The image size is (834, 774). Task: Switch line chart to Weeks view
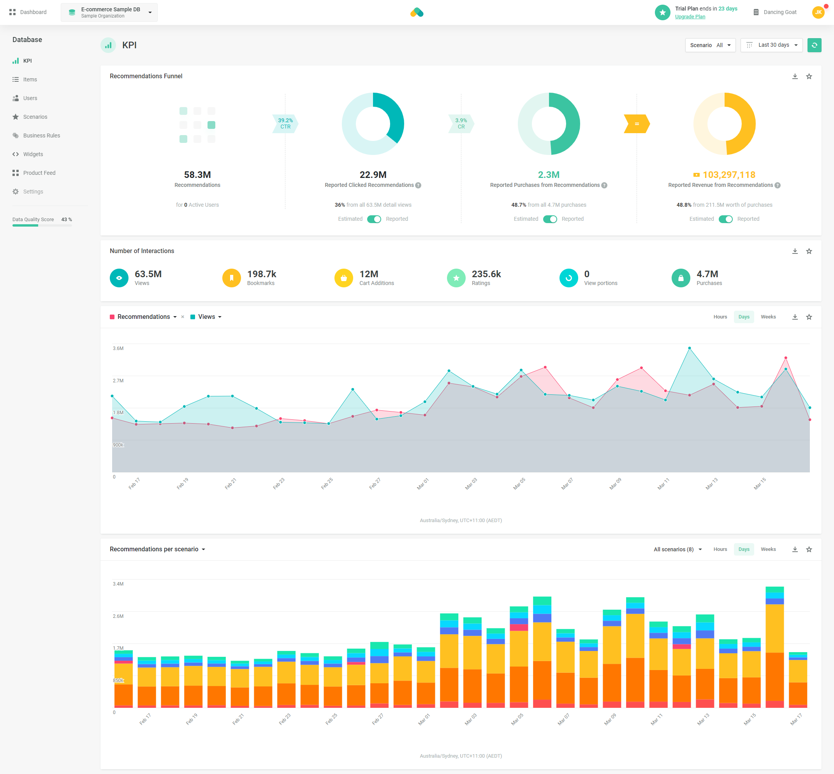pyautogui.click(x=768, y=317)
